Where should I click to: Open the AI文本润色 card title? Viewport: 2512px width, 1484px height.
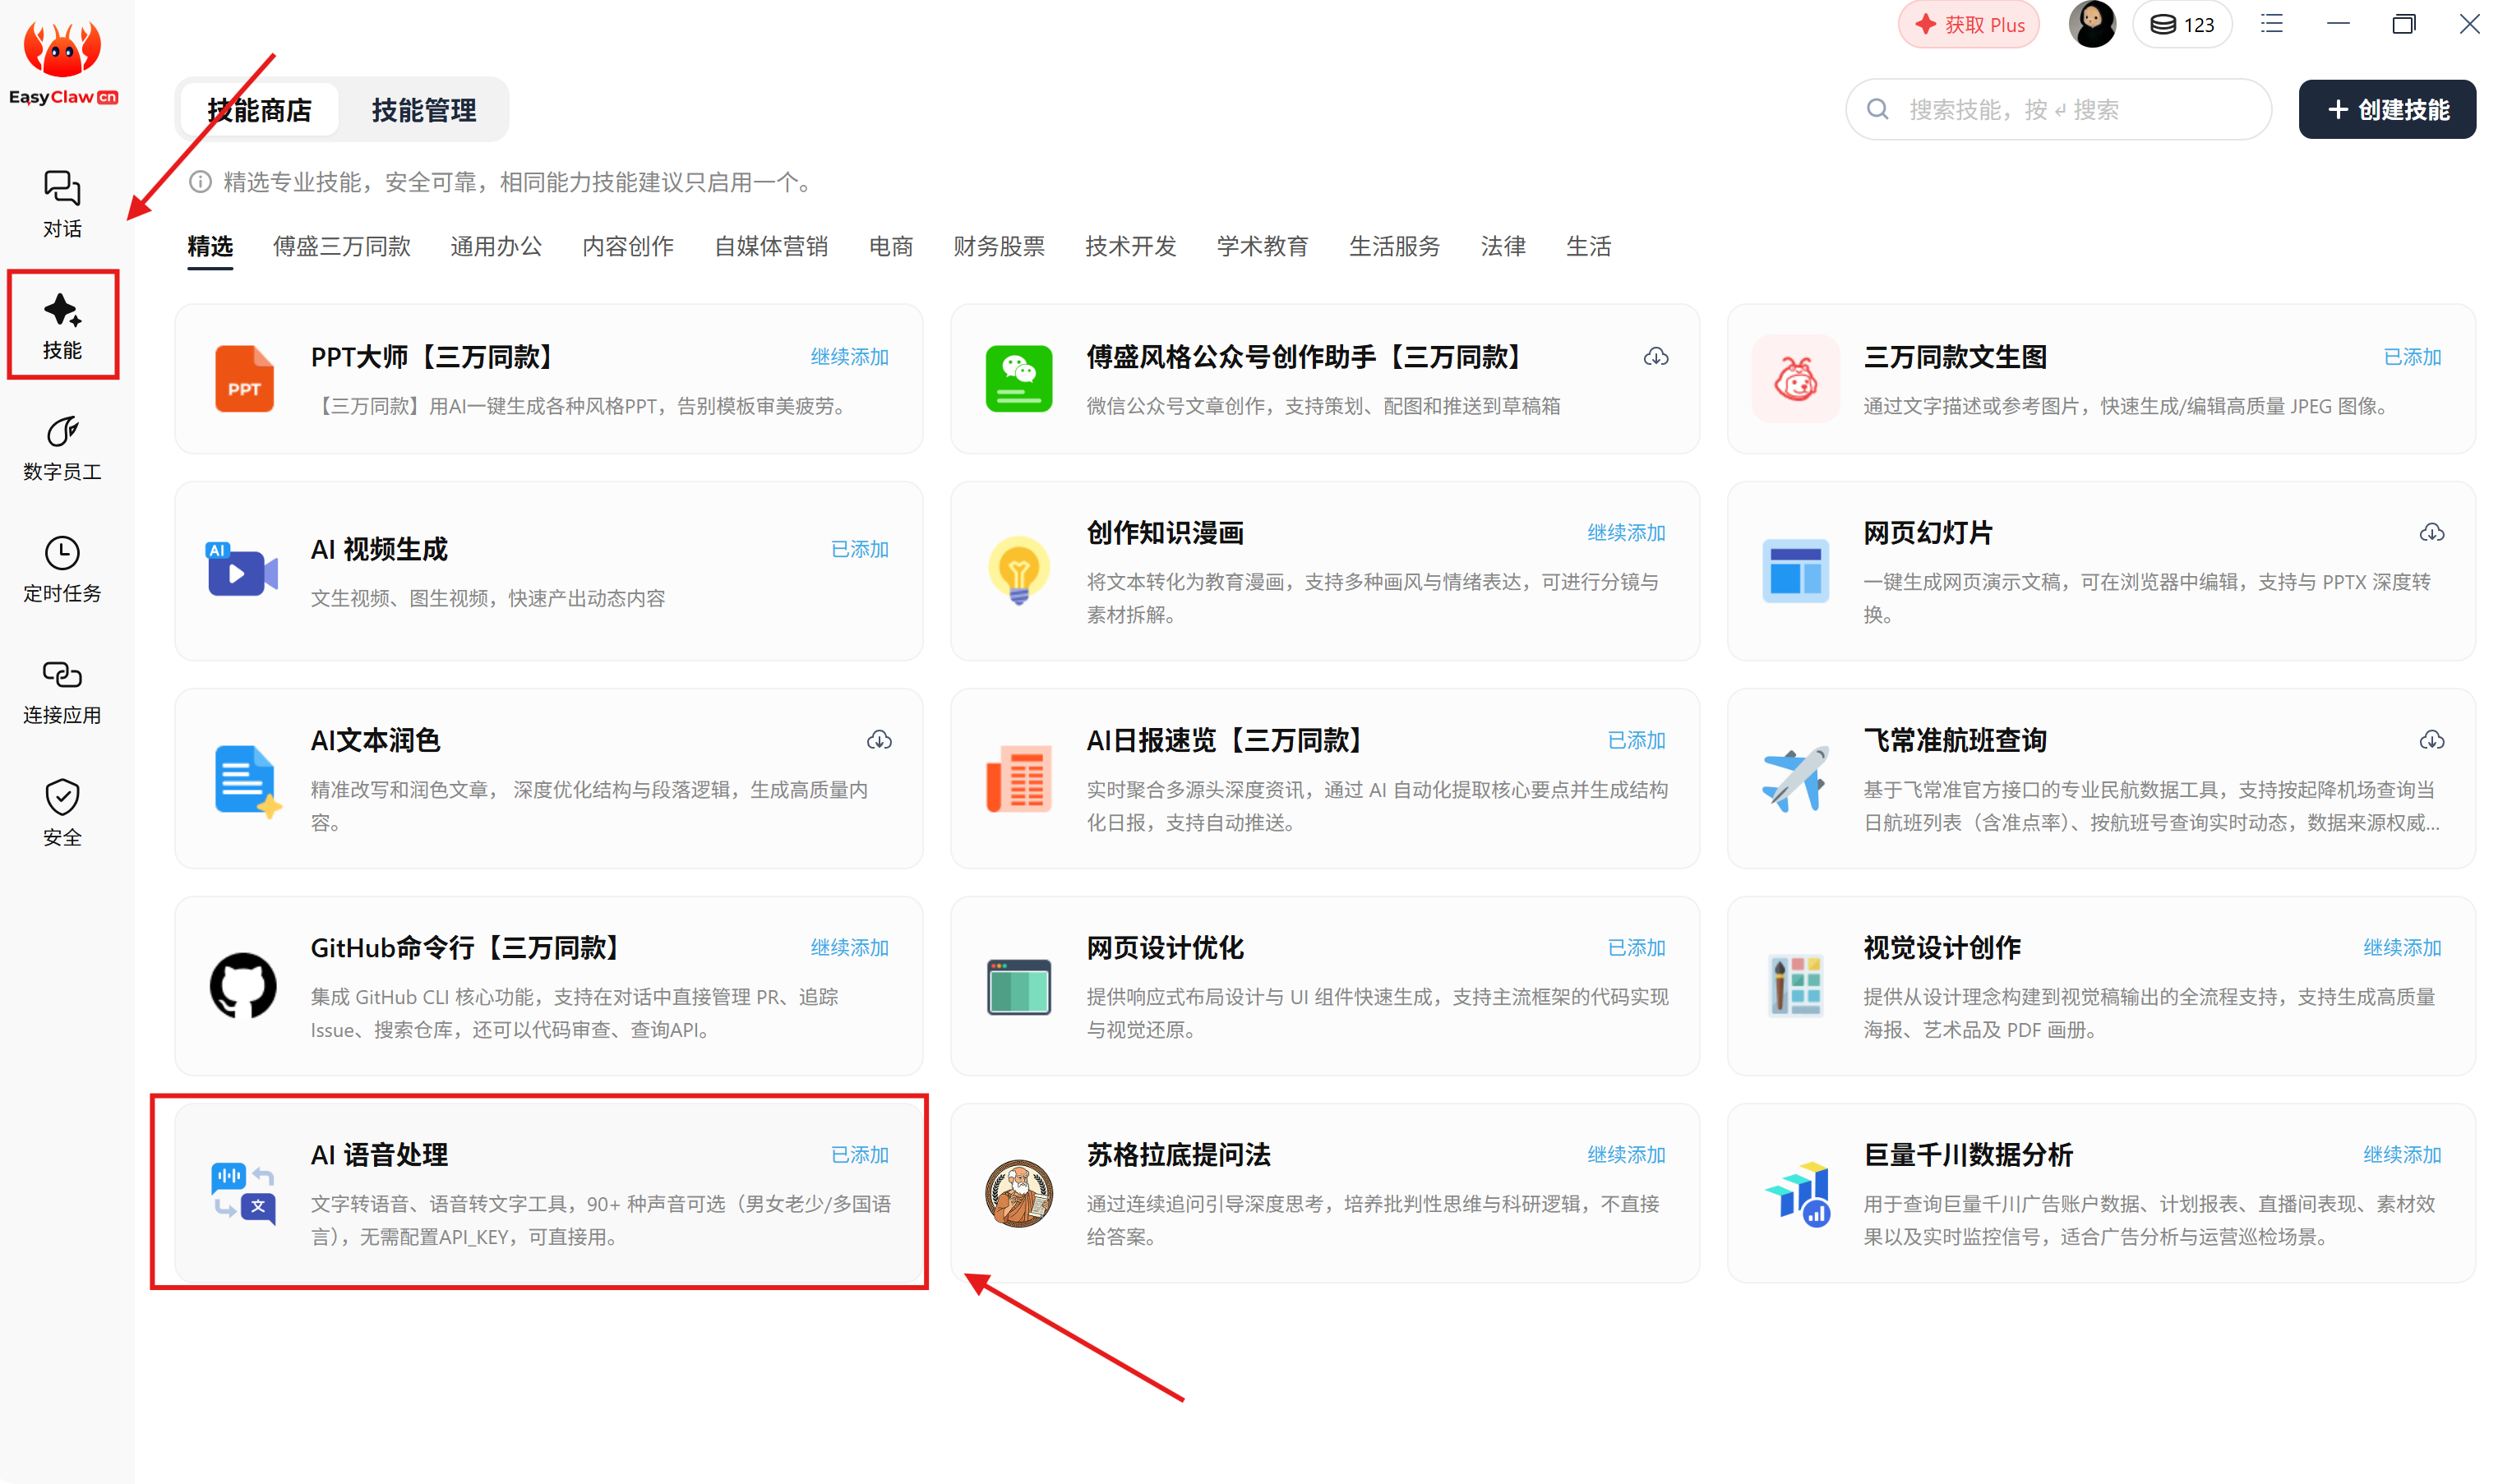(375, 740)
